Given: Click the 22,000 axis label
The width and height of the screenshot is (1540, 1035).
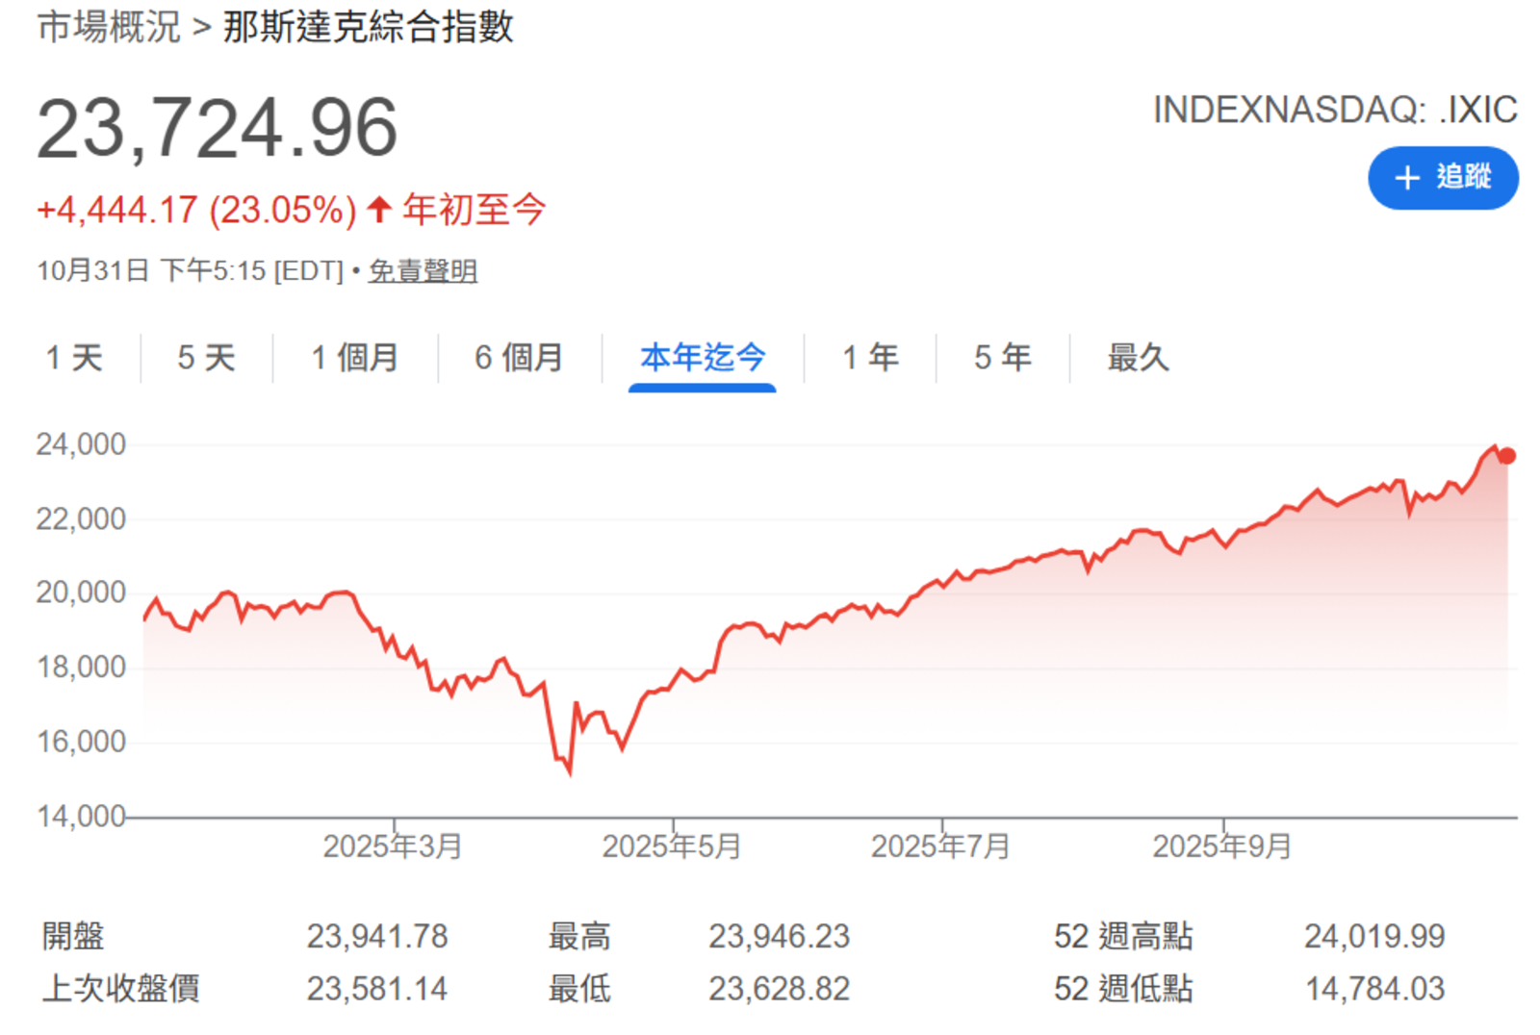Looking at the screenshot, I should click(81, 519).
